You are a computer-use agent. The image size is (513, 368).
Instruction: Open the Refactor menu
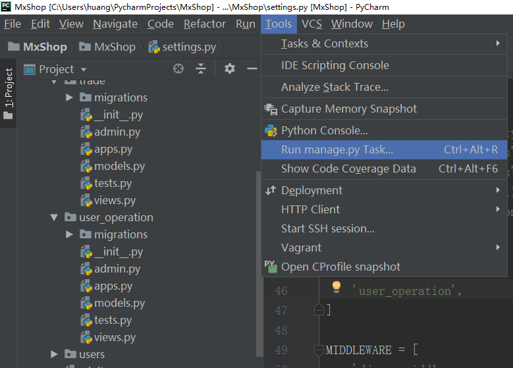[x=205, y=24]
